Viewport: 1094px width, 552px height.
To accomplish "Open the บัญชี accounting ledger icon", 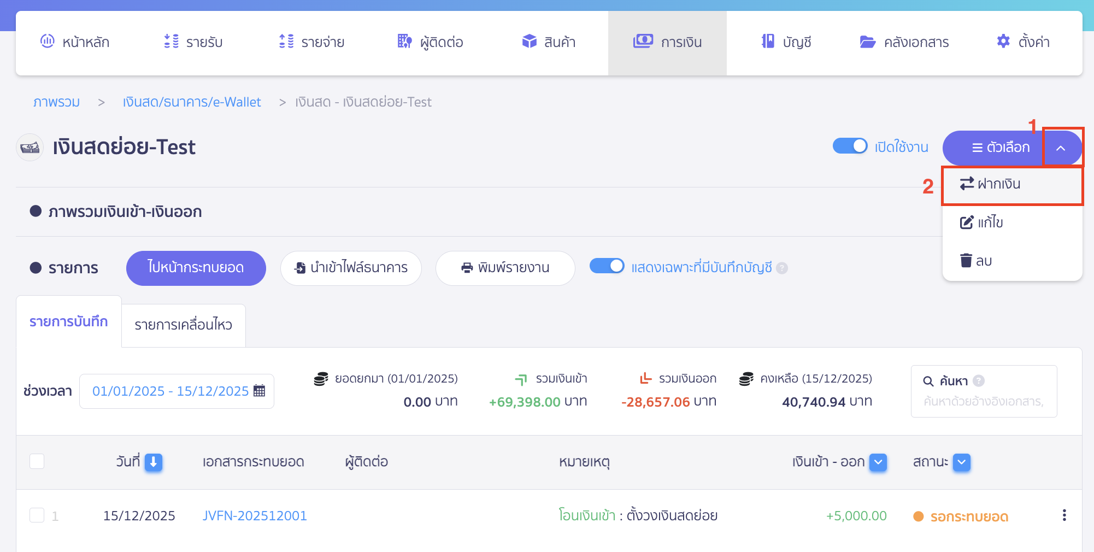I will [766, 42].
